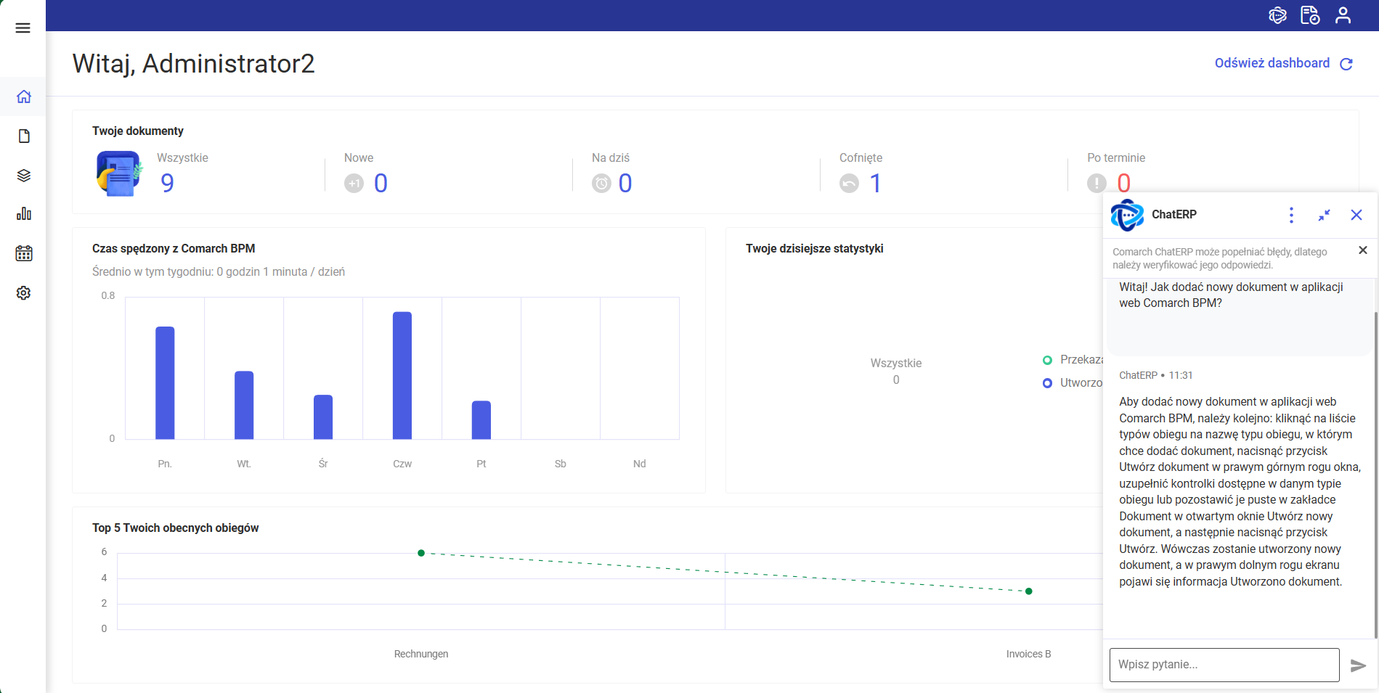
Task: Open the layers workflow types icon
Action: tap(23, 176)
